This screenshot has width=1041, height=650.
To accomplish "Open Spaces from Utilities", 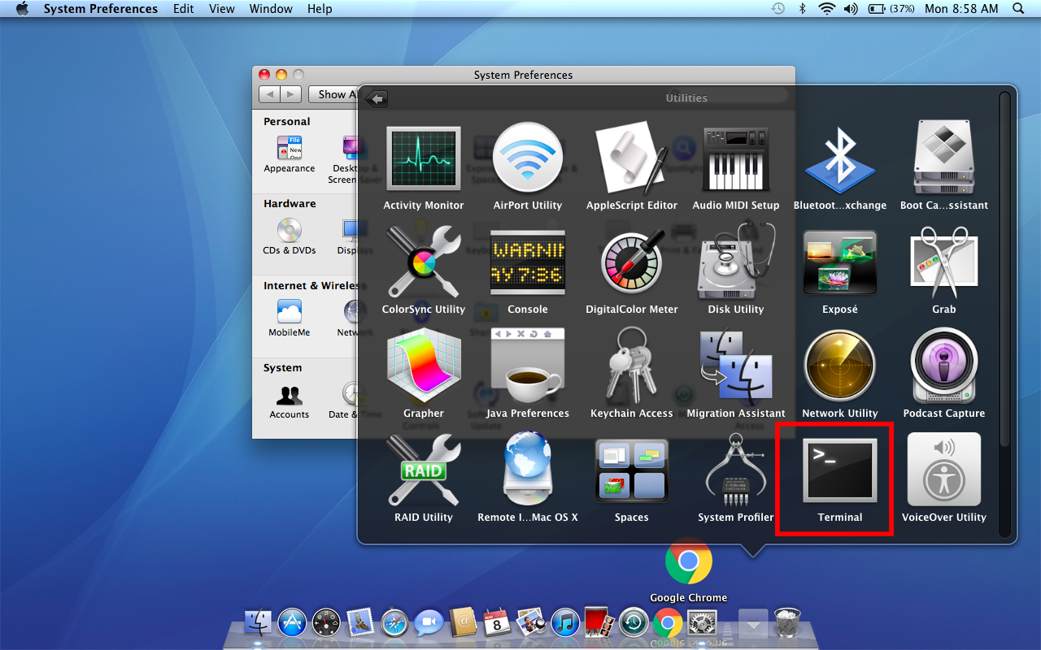I will 632,480.
